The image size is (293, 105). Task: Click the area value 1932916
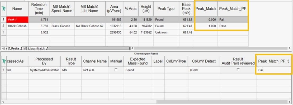tap(114, 26)
